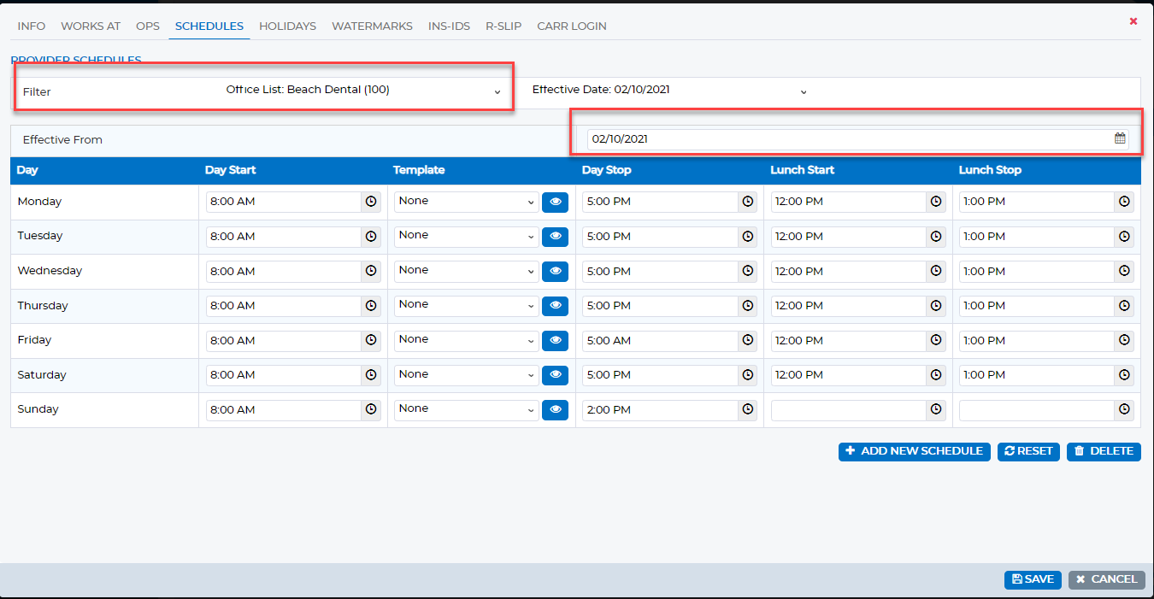Open clock icon for Monday Lunch Start

(x=936, y=202)
